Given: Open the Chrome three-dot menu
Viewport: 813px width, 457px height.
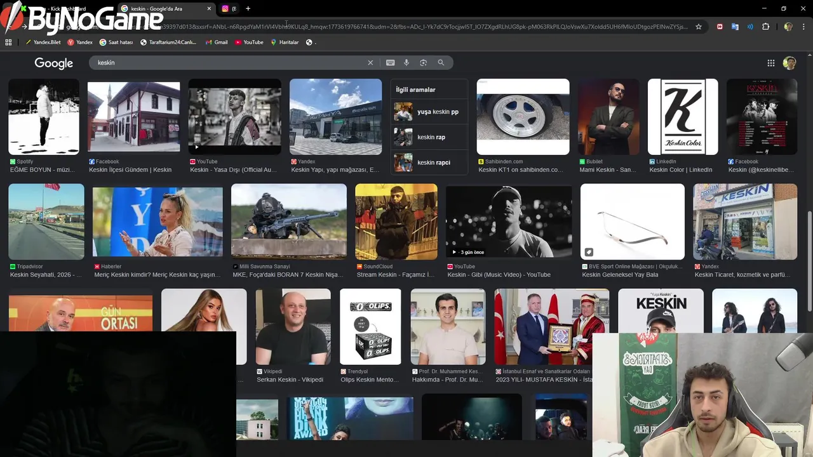Looking at the screenshot, I should click(x=803, y=27).
